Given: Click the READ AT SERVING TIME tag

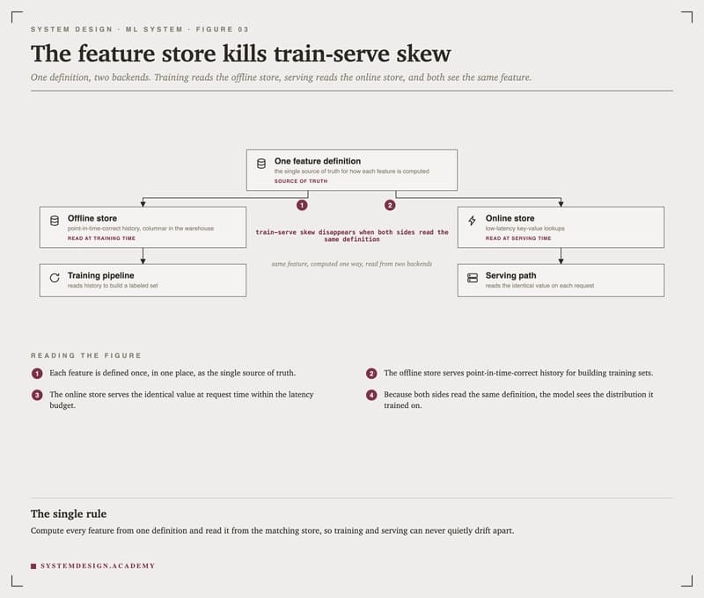Looking at the screenshot, I should pyautogui.click(x=518, y=238).
